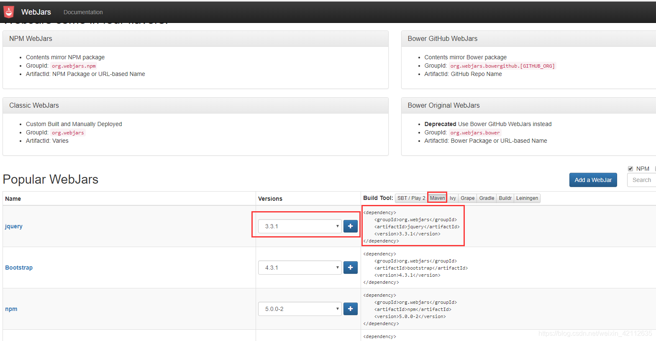The height and width of the screenshot is (341, 656).
Task: Open the Bootstrap WebJar link
Action: pos(19,268)
